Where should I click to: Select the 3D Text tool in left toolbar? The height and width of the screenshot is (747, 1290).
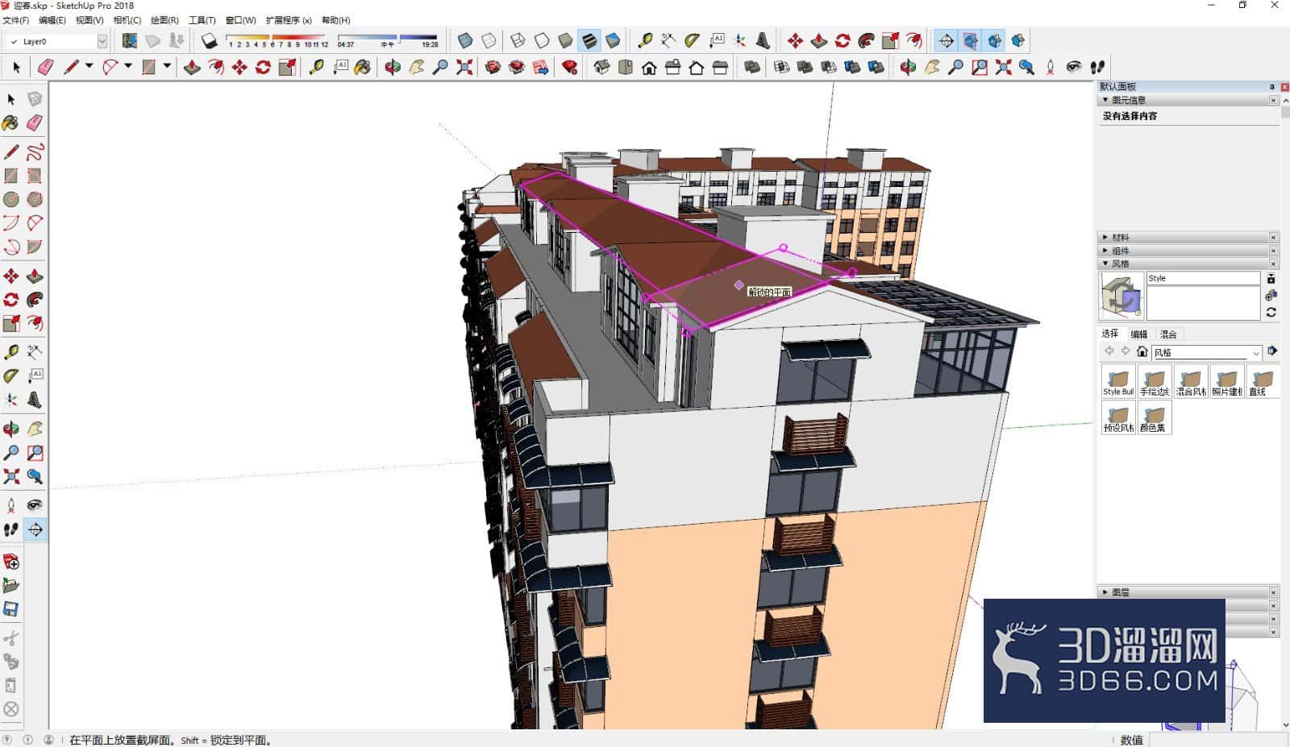[x=35, y=400]
